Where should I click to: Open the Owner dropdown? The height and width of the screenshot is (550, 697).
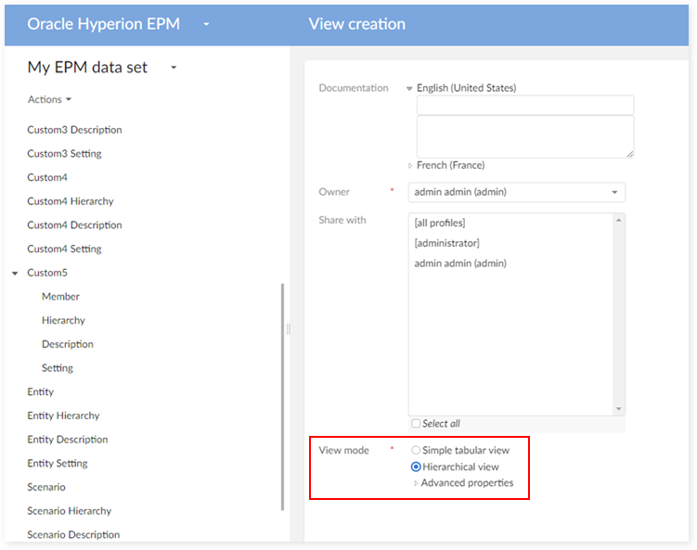[516, 192]
